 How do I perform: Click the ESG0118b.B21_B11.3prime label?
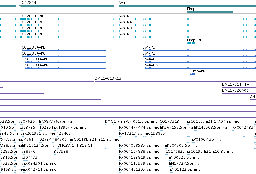coord(94,140)
